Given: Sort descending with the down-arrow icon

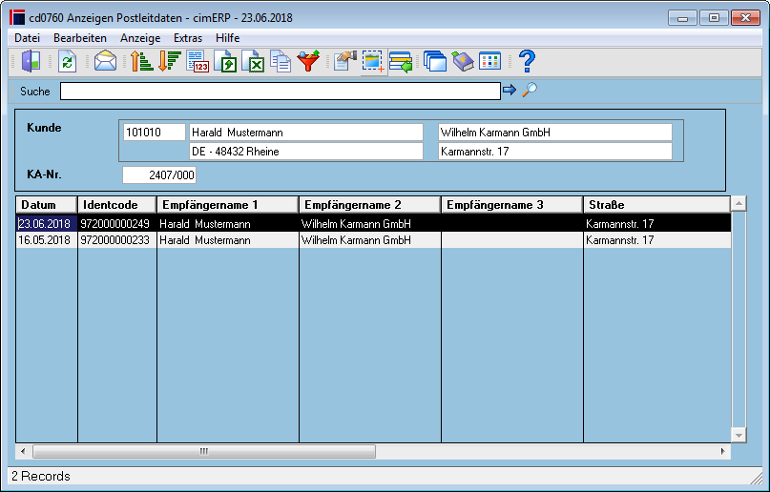Looking at the screenshot, I should 170,61.
